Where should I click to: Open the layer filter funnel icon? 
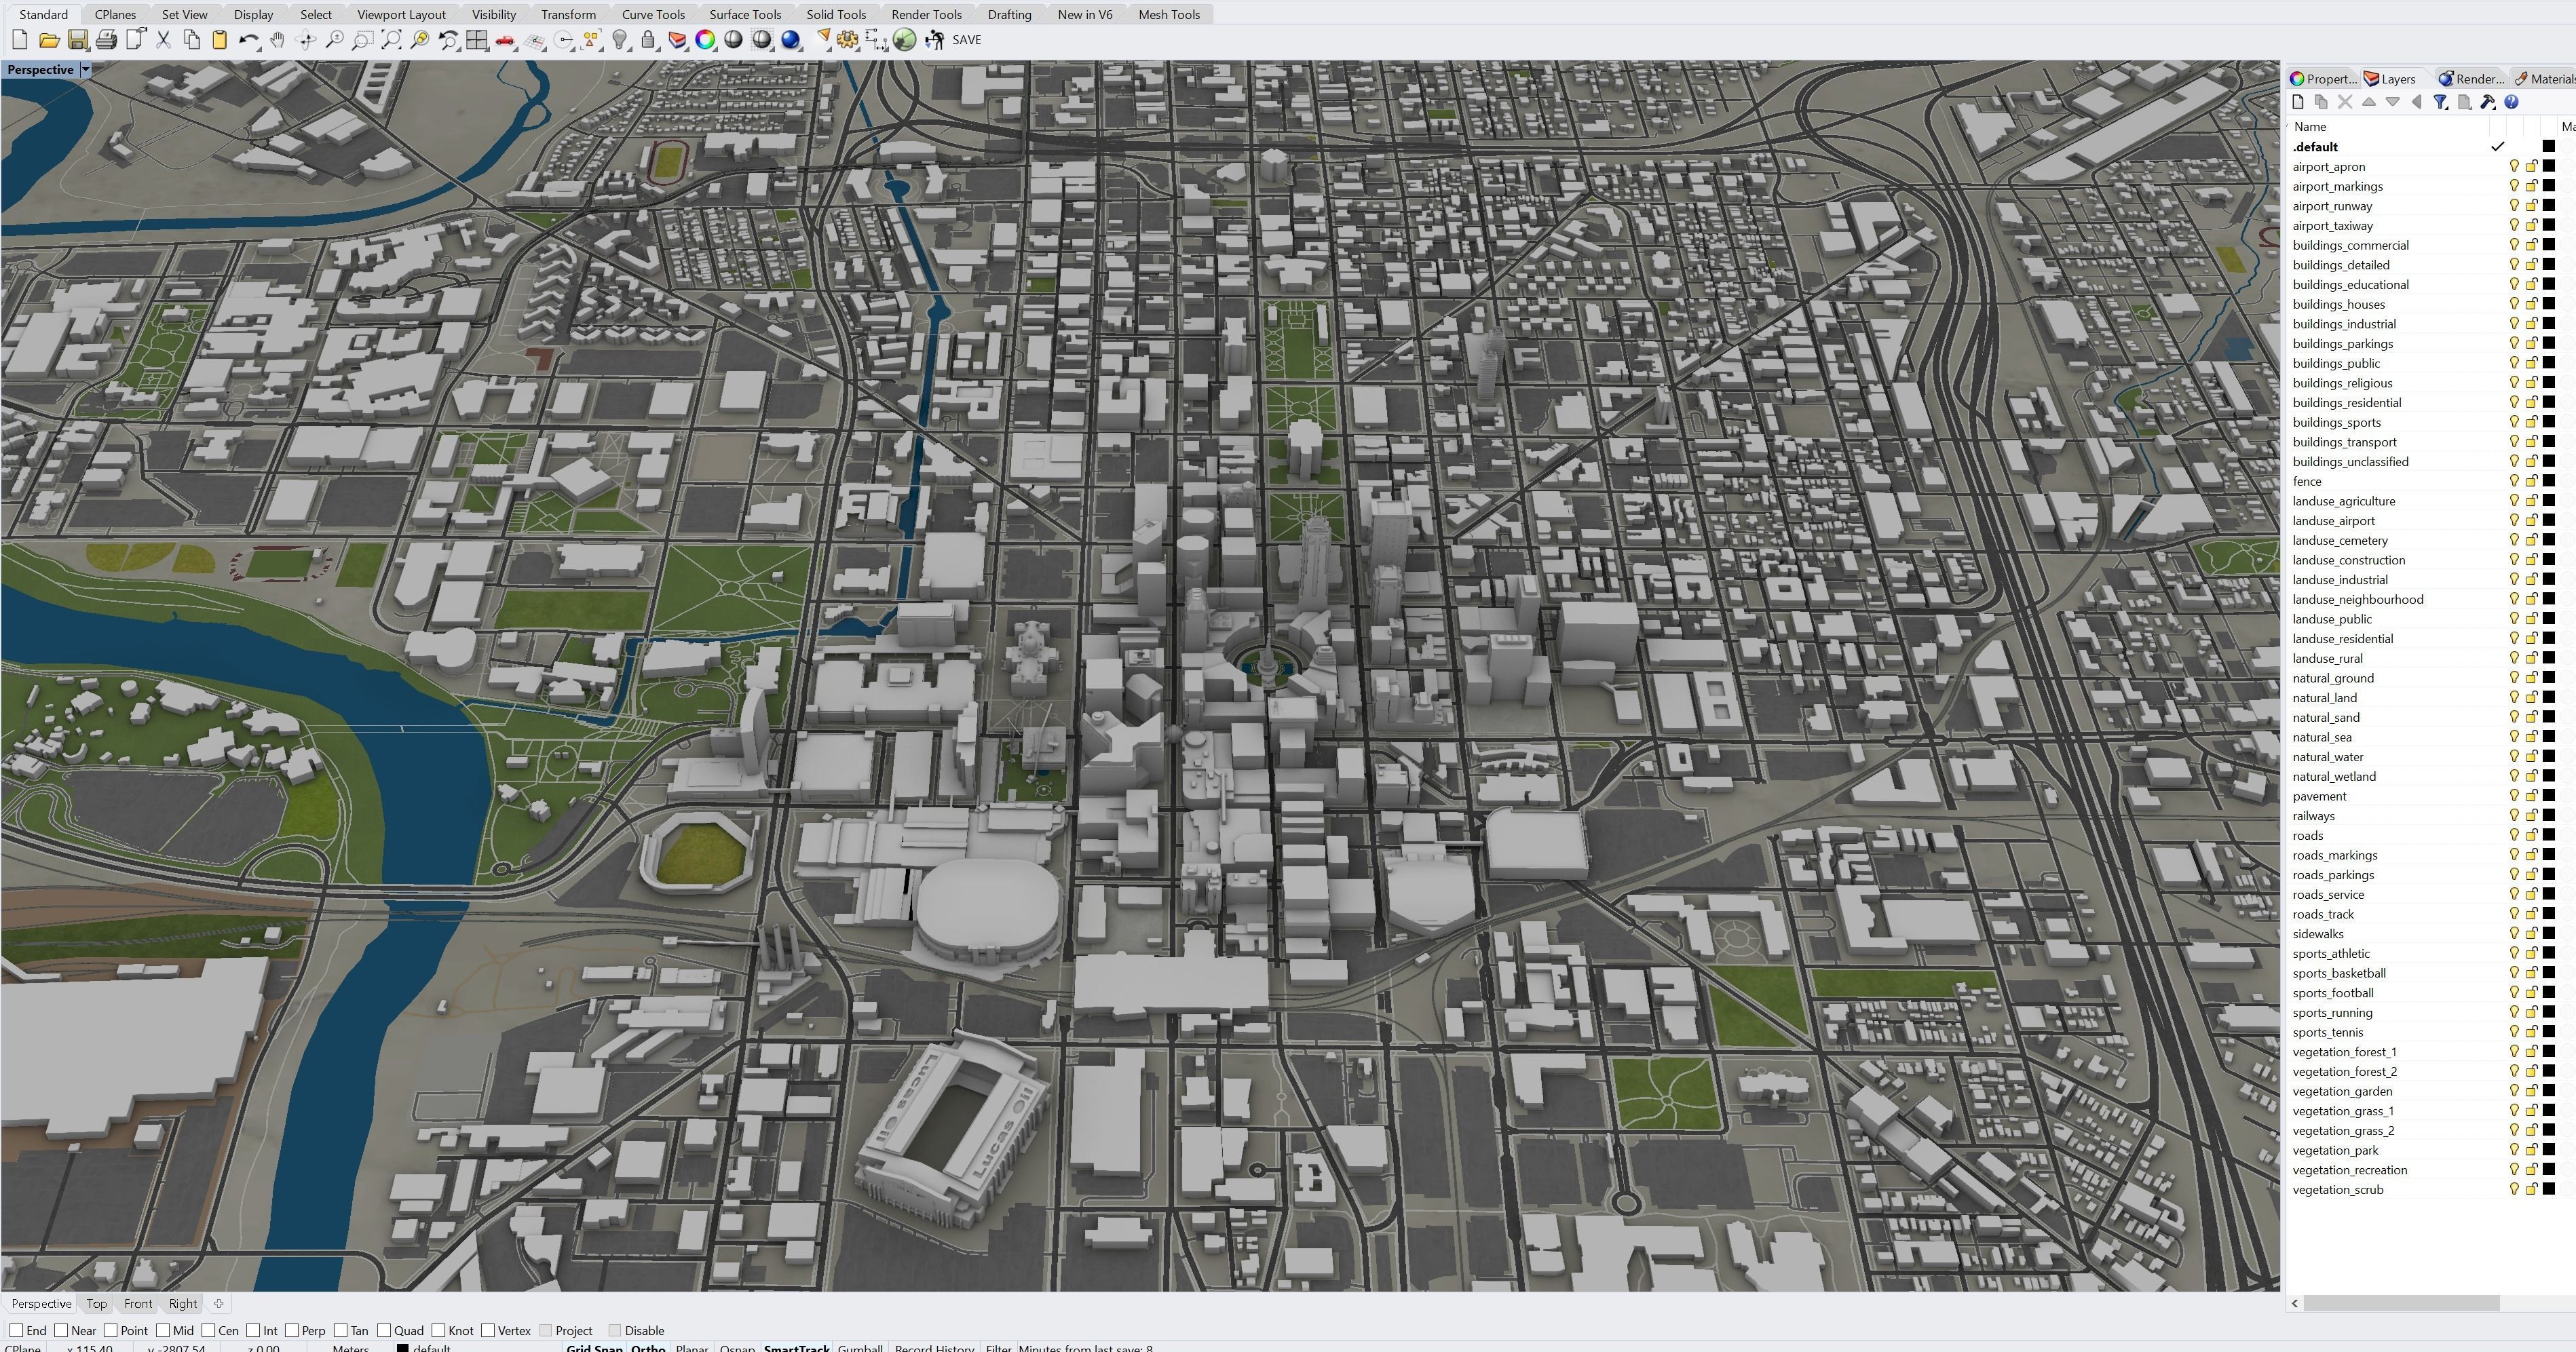2440,102
